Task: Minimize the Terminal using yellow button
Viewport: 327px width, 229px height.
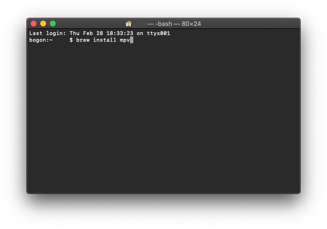Action: tap(43, 24)
